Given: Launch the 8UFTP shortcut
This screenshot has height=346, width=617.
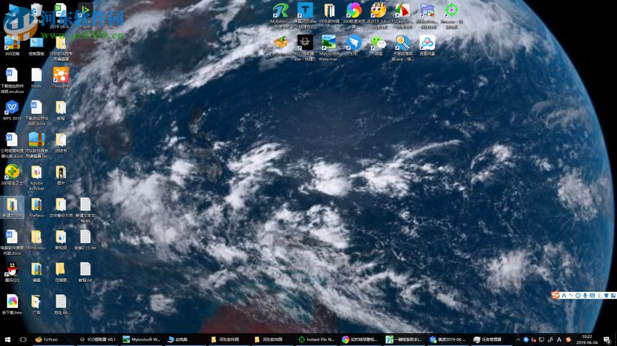Looking at the screenshot, I should (x=378, y=16).
